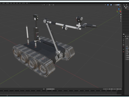Viewport: 129px width, 97px height.
Task: Toggle auto keying record button
Action: [x=44, y=89]
